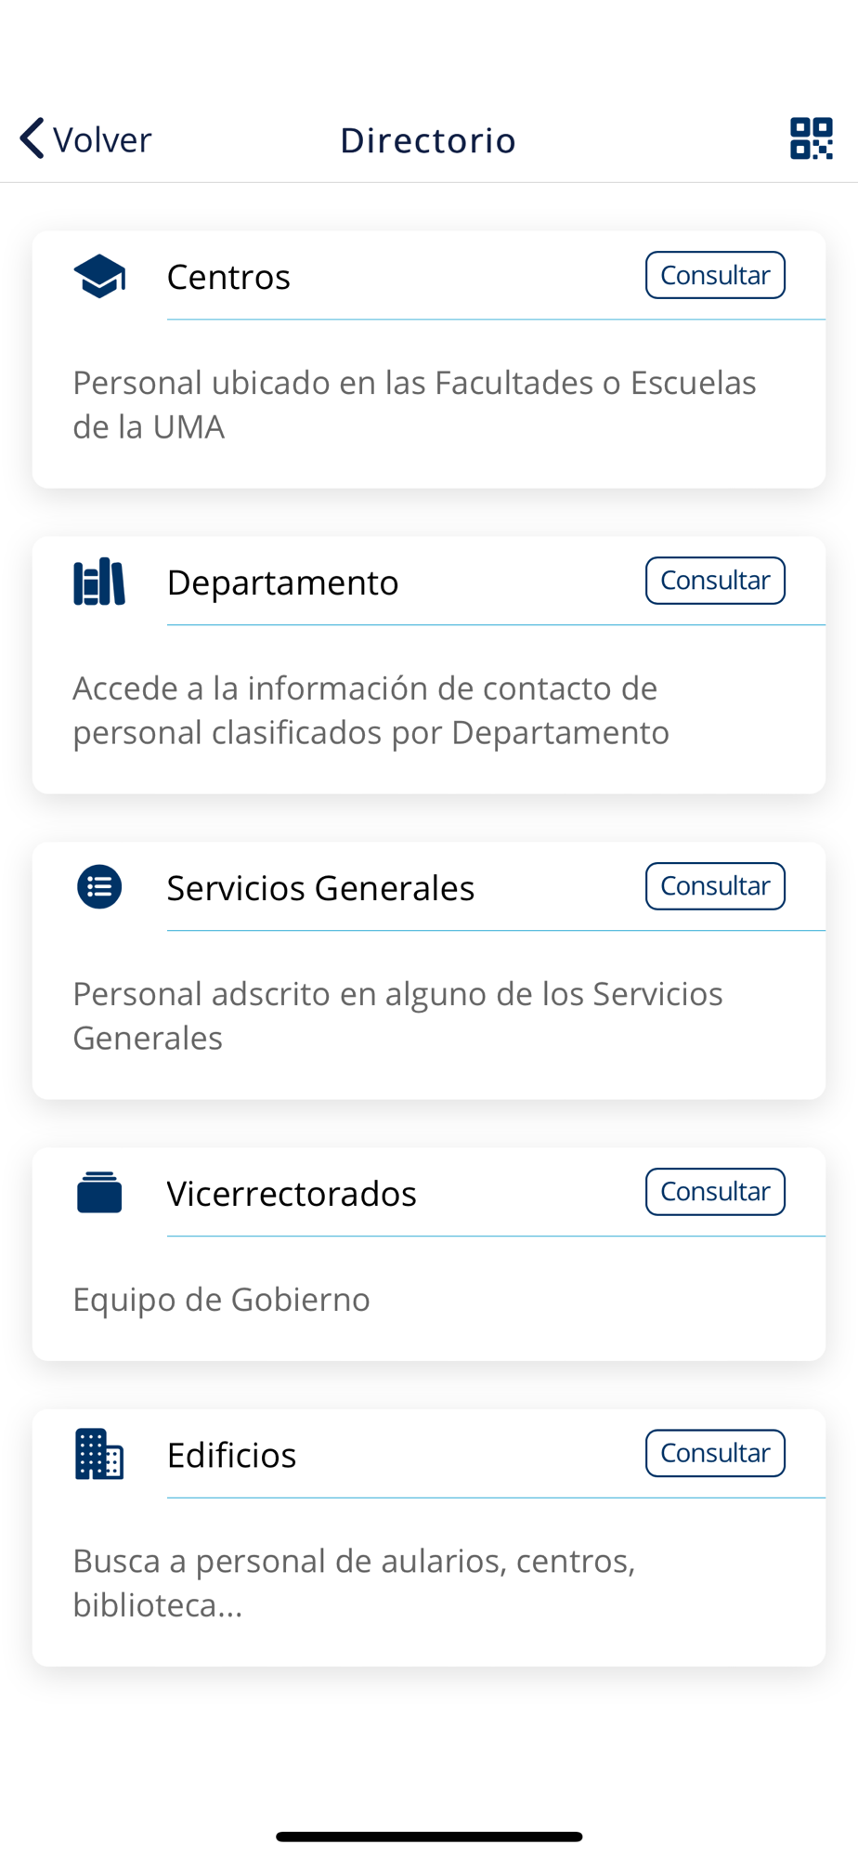
Task: Tap the list Servicios Generales icon
Action: [x=99, y=887]
